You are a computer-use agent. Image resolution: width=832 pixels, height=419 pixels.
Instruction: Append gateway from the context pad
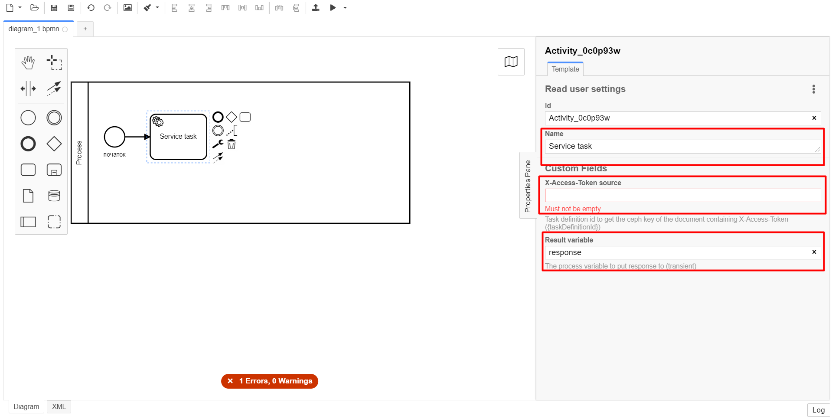tap(232, 117)
